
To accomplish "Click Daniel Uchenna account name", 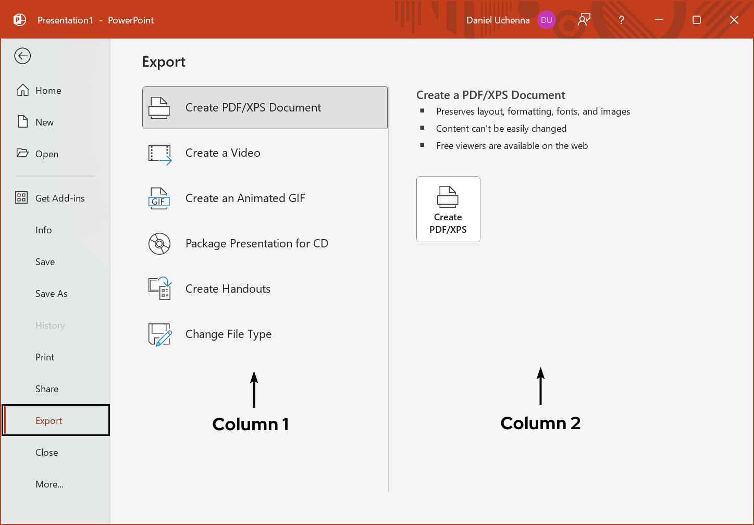I will (x=498, y=20).
